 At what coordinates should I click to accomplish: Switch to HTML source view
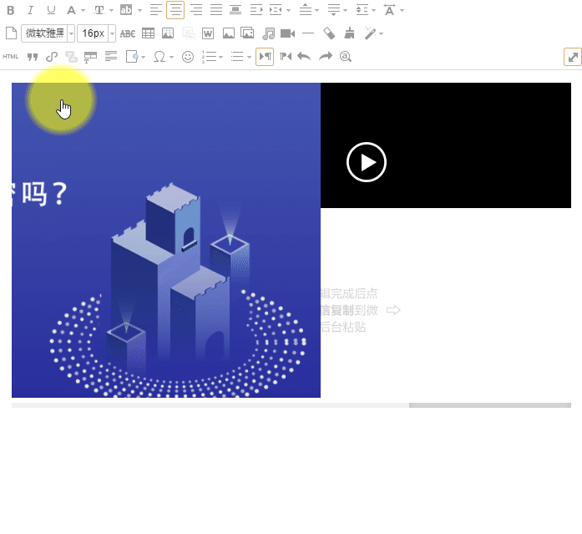(x=11, y=57)
